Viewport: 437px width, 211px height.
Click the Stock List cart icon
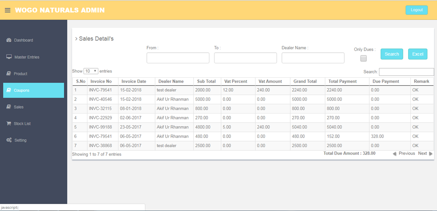point(9,124)
